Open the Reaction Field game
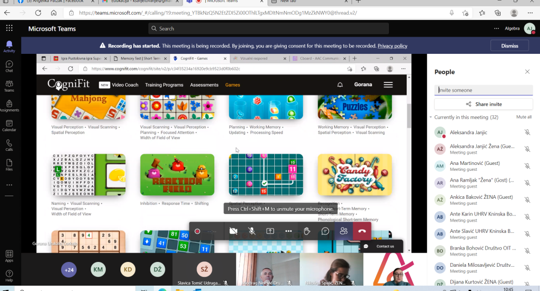Viewport: 540px width, 291px height. [177, 175]
